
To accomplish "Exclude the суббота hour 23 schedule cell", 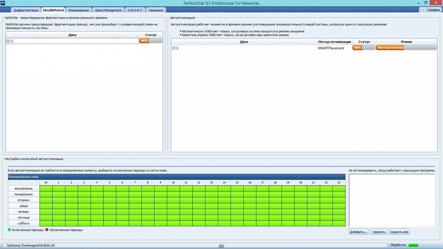I will pos(339,223).
